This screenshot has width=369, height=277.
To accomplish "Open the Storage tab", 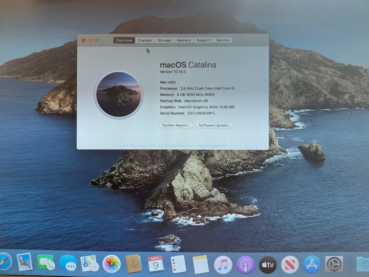I will 164,40.
